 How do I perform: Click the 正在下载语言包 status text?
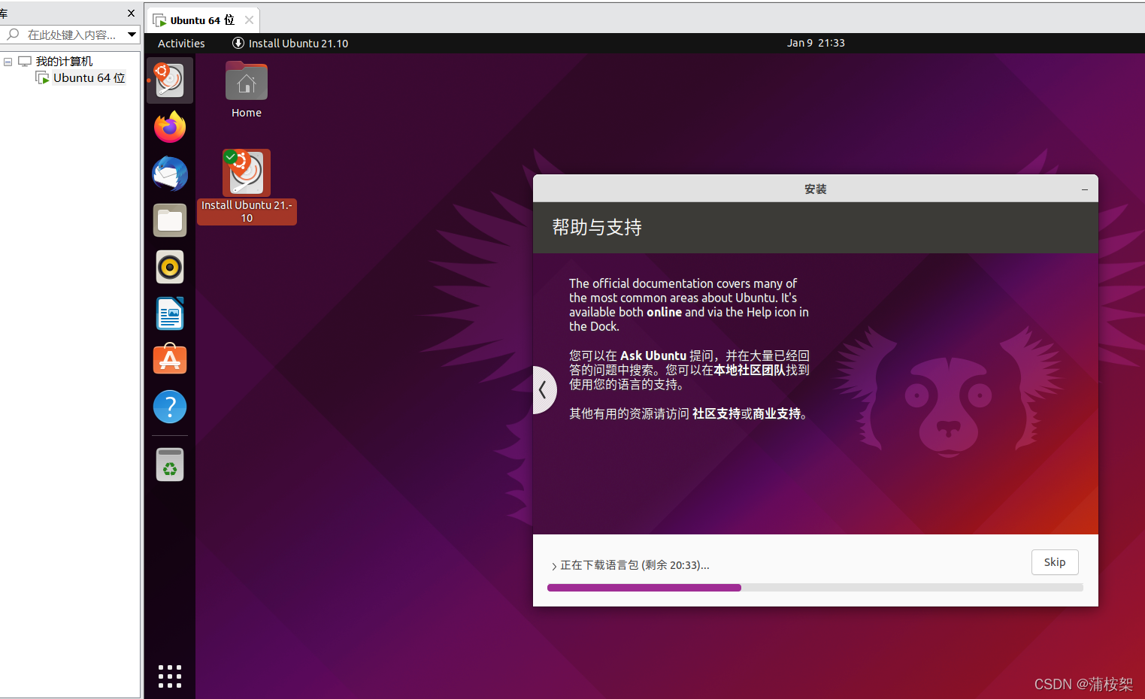635,565
